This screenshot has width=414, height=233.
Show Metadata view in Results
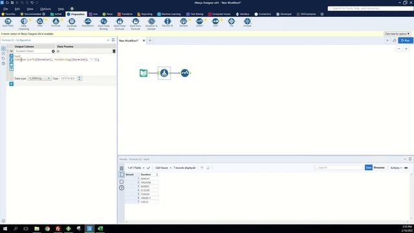pos(379,168)
